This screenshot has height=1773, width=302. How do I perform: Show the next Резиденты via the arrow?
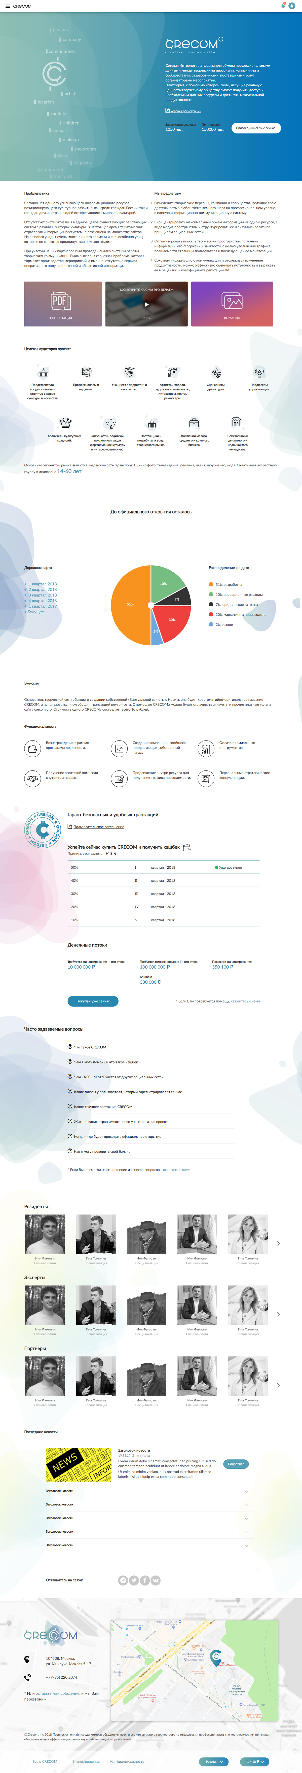pos(279,1244)
